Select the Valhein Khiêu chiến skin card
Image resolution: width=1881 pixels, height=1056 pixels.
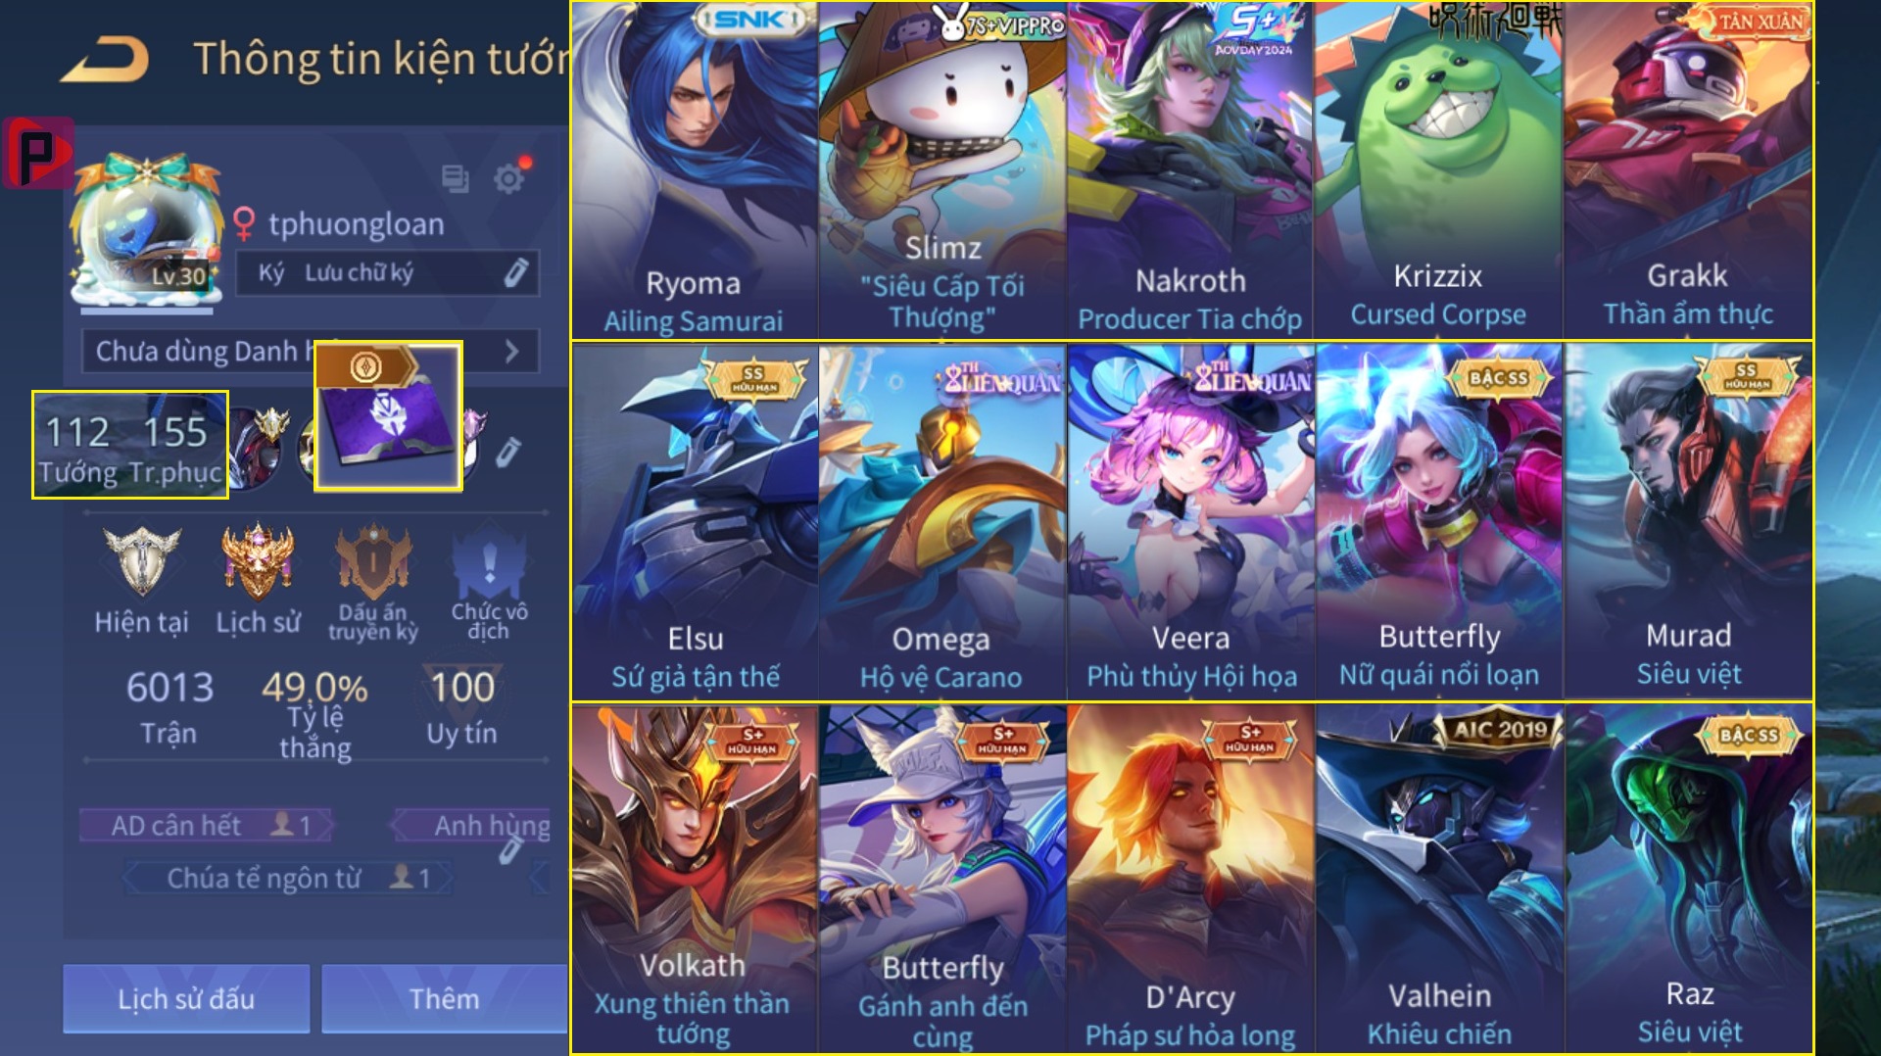pyautogui.click(x=1438, y=878)
